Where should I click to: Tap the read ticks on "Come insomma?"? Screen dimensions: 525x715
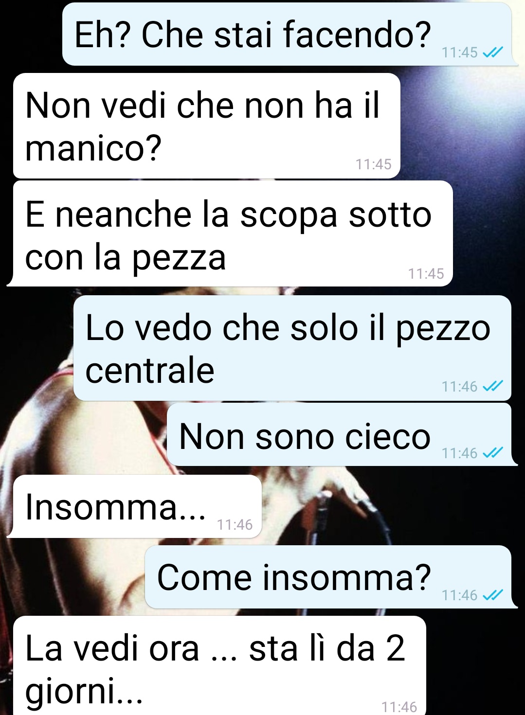(x=492, y=595)
